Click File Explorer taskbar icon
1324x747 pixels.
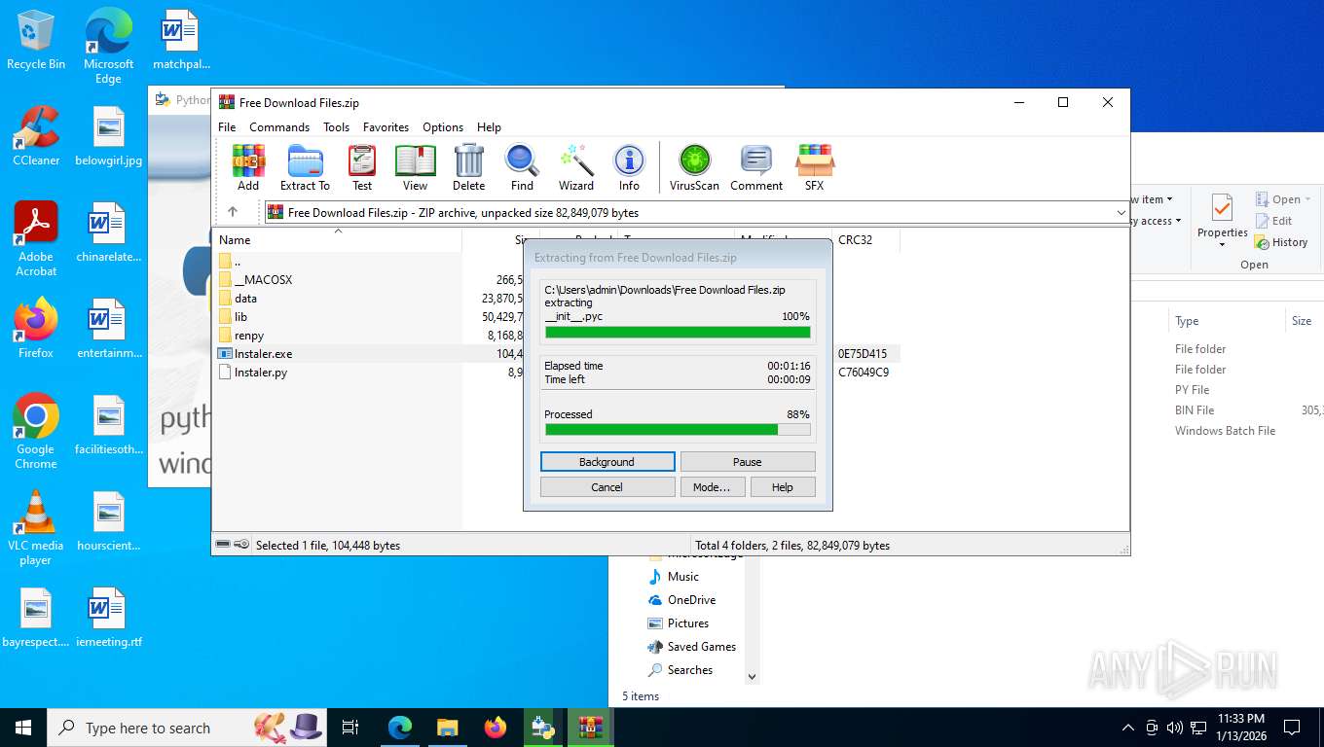(x=447, y=727)
